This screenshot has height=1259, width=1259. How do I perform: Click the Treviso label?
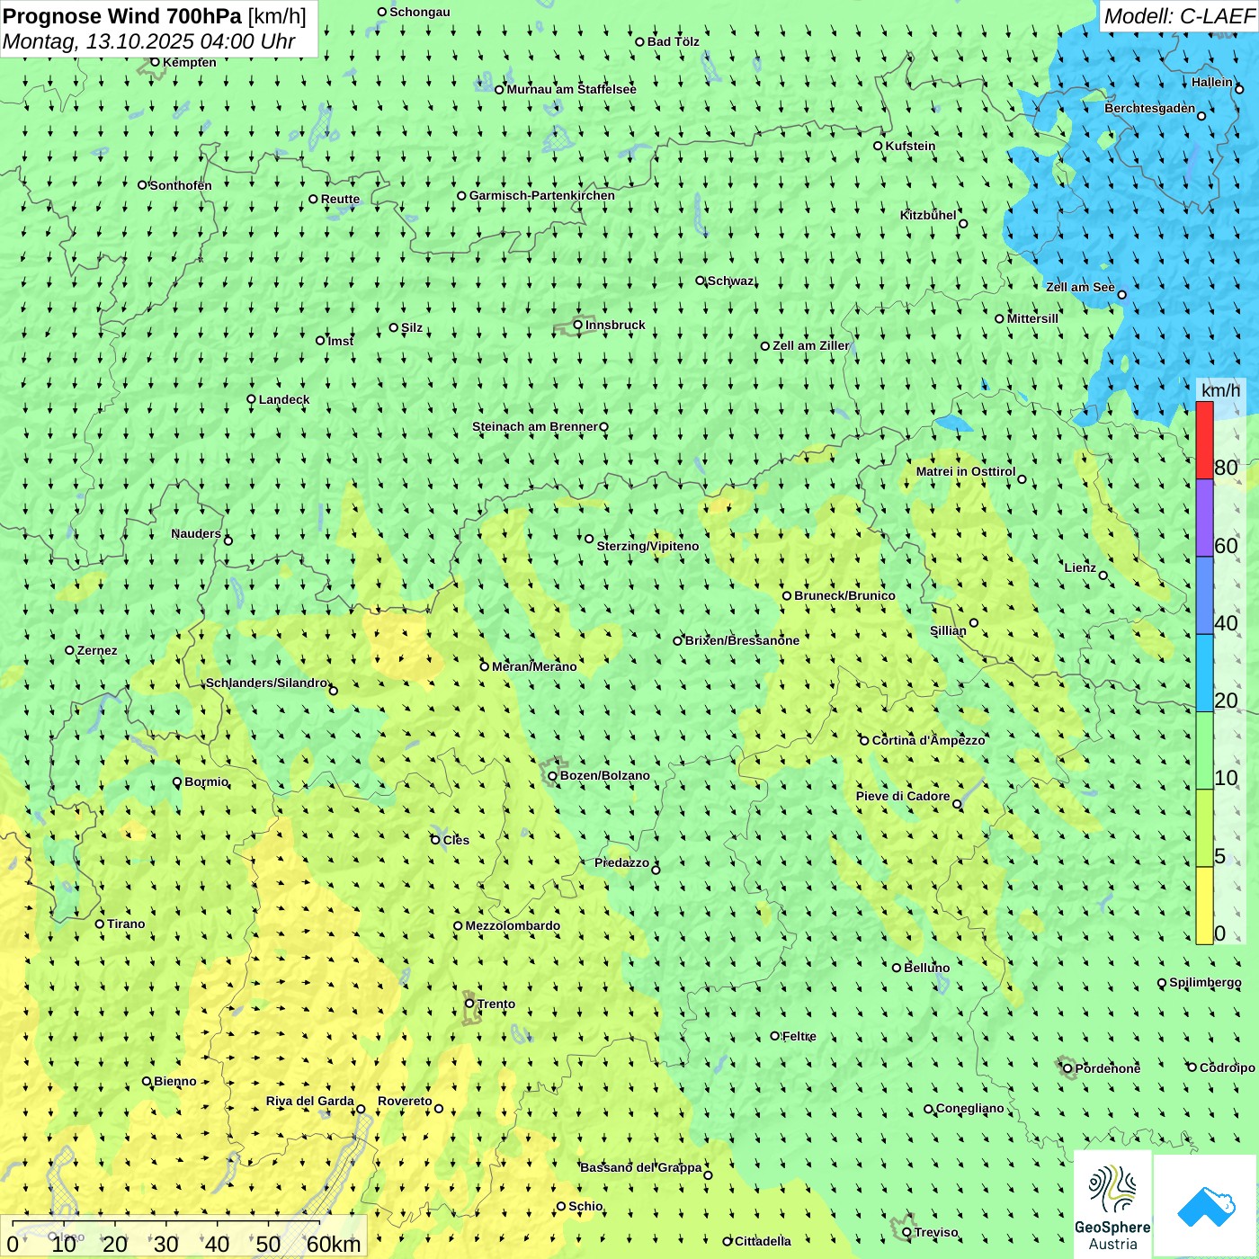point(936,1232)
